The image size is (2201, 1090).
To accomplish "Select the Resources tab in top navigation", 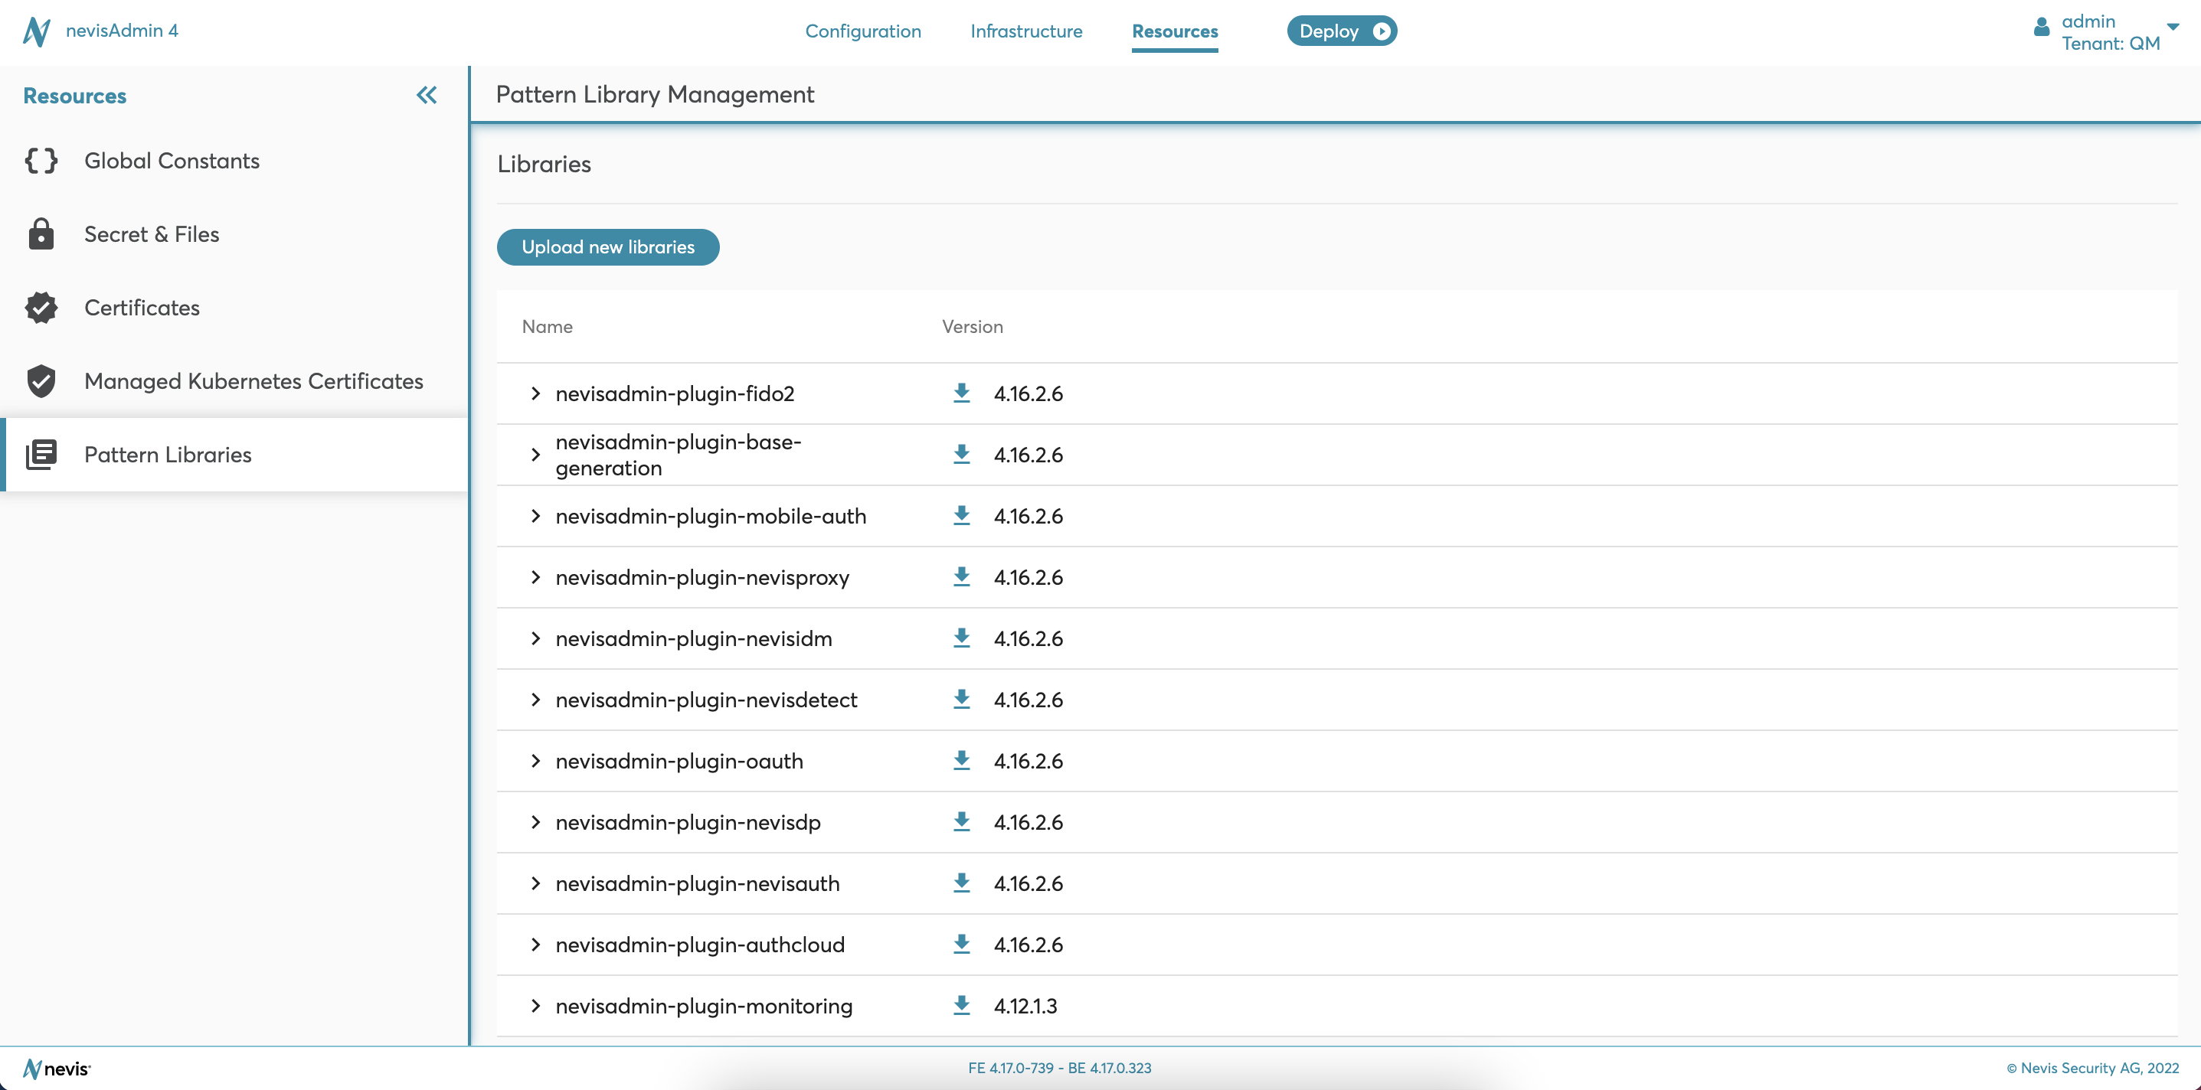I will click(x=1176, y=29).
